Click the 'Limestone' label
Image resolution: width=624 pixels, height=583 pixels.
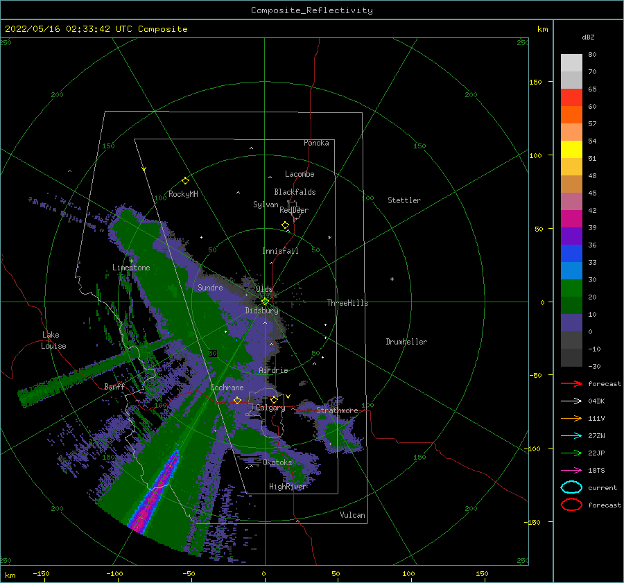pyautogui.click(x=131, y=268)
